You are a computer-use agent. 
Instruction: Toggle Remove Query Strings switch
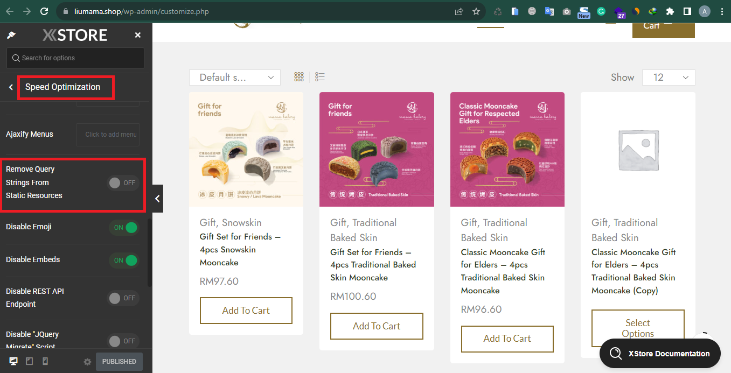coord(123,183)
